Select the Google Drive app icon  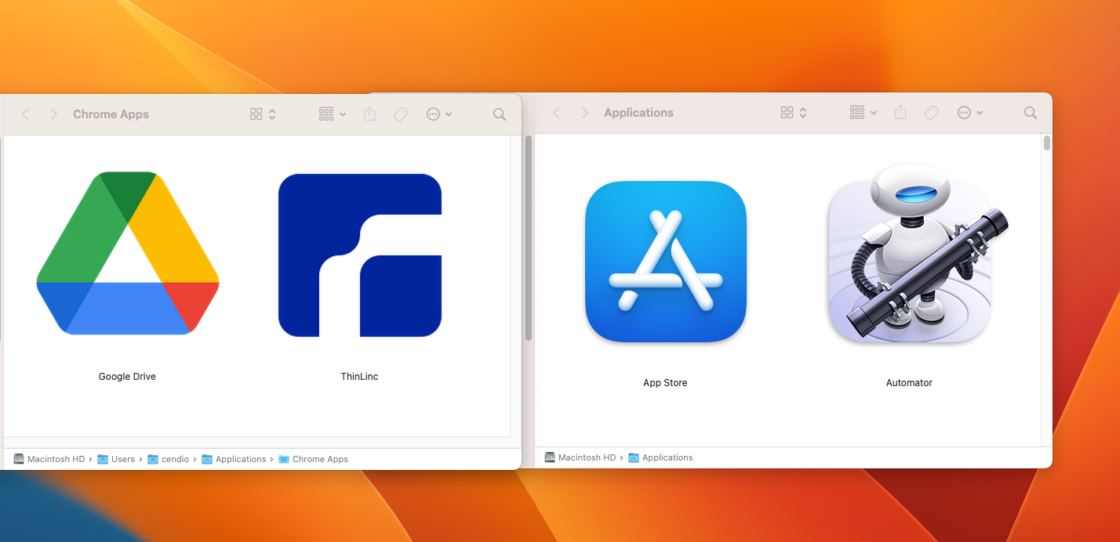[128, 253]
